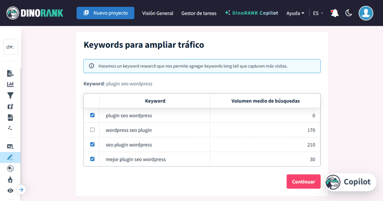
Task: Click the Keyword column header
Action: pos(155,101)
